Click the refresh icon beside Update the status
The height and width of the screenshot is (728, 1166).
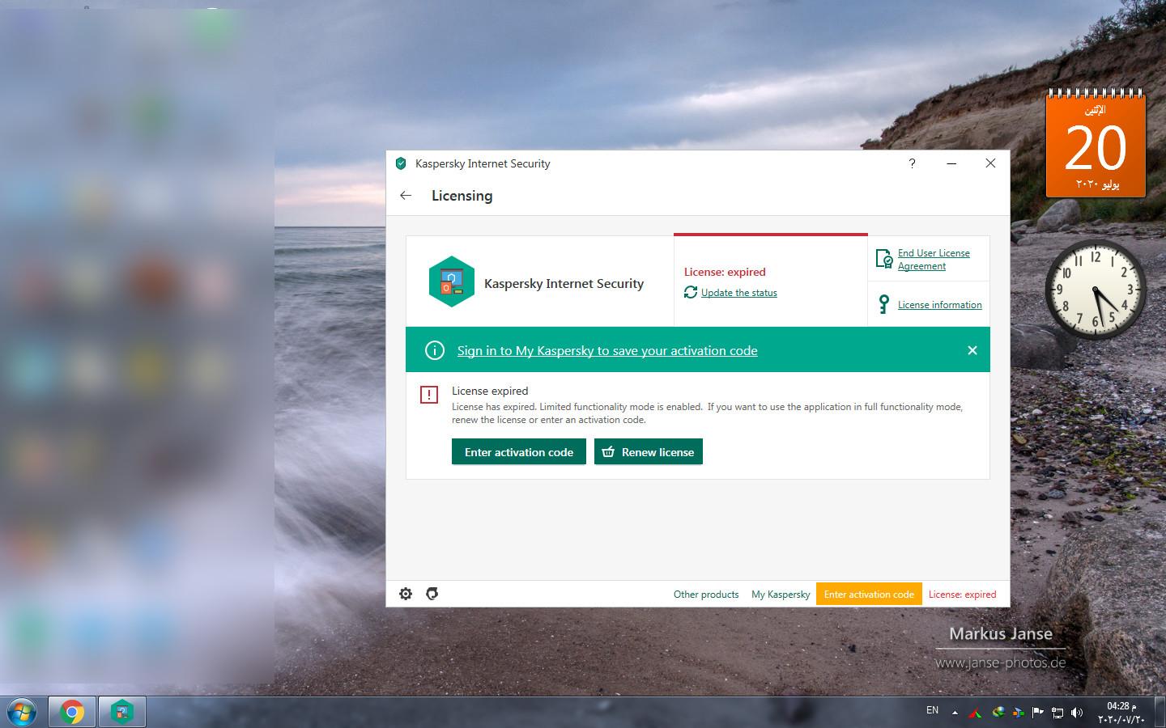(x=691, y=293)
